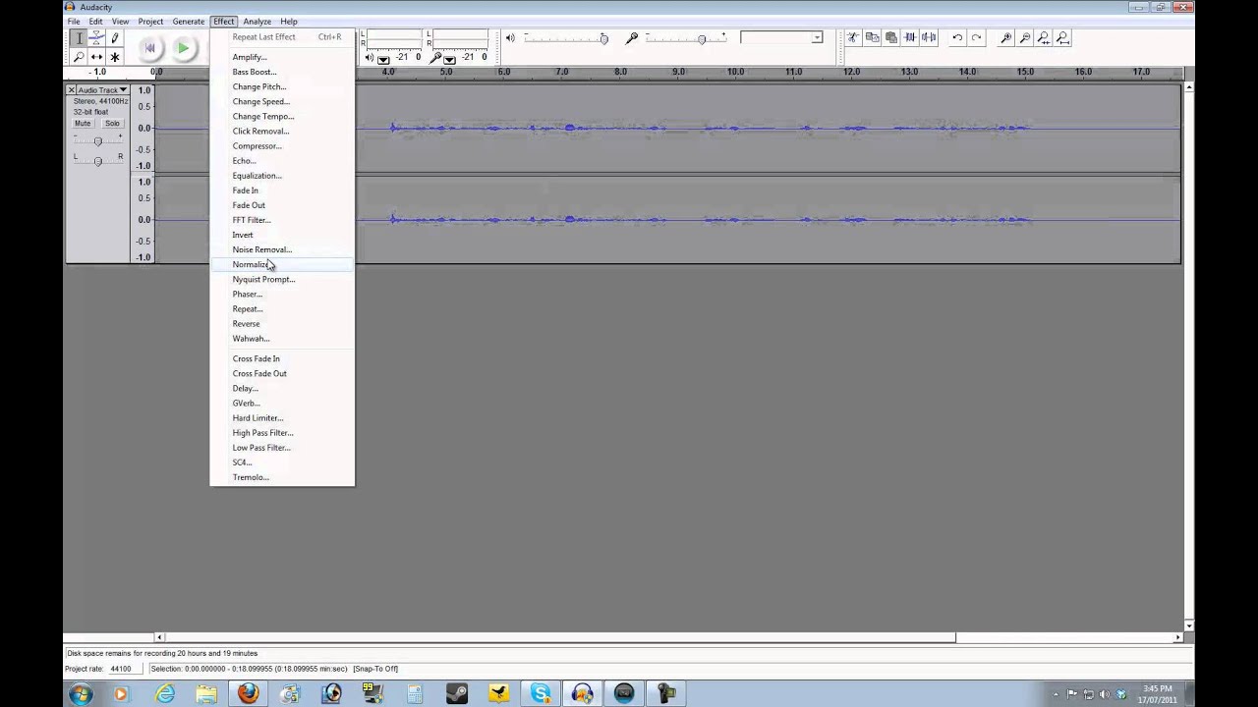Select the Selection (I-beam) tool

pyautogui.click(x=79, y=38)
